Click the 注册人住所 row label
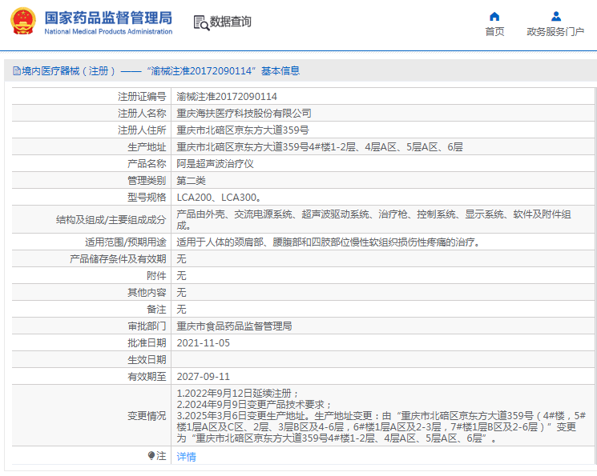597x476 pixels. pyautogui.click(x=142, y=130)
